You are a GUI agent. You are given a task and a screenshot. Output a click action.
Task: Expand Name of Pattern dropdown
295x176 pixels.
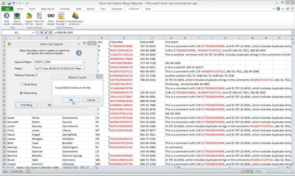(x=83, y=62)
